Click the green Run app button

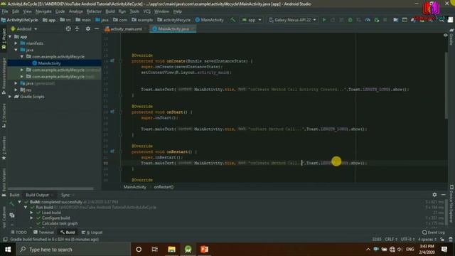pos(324,20)
